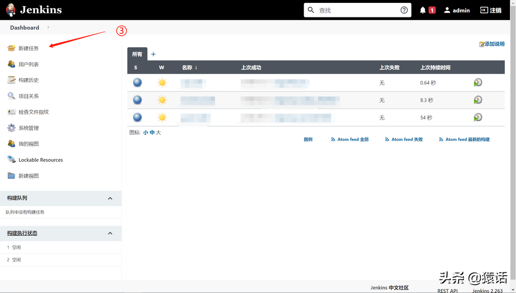516x293 pixels.
Task: Open Atom feed 最新的构建 link
Action: point(464,139)
